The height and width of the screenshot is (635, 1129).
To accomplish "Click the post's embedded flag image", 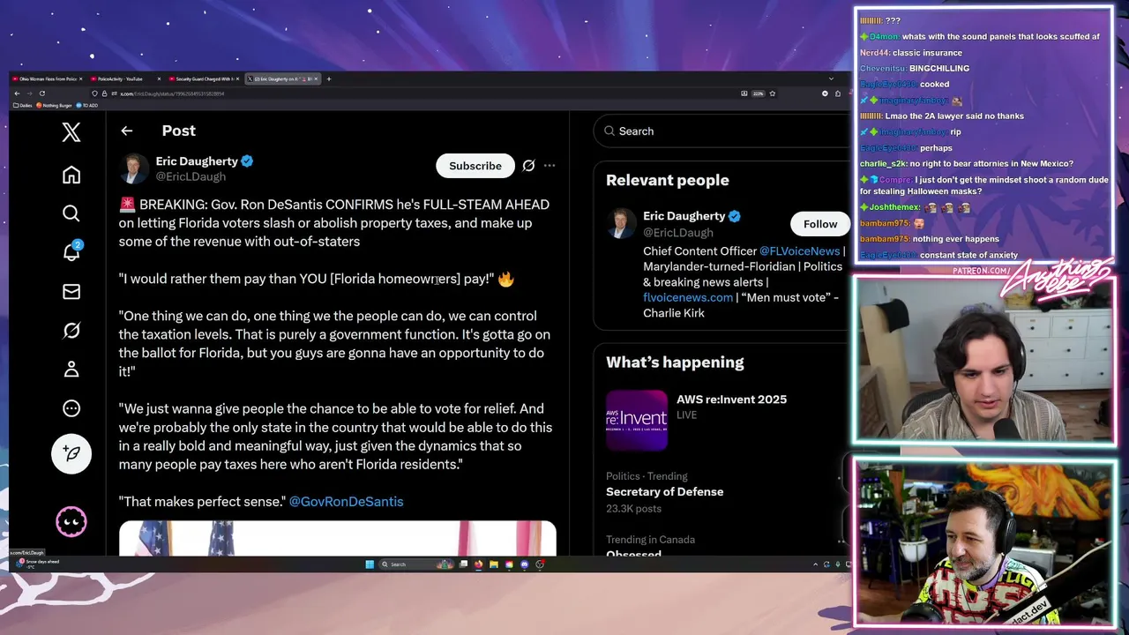I will click(x=338, y=538).
